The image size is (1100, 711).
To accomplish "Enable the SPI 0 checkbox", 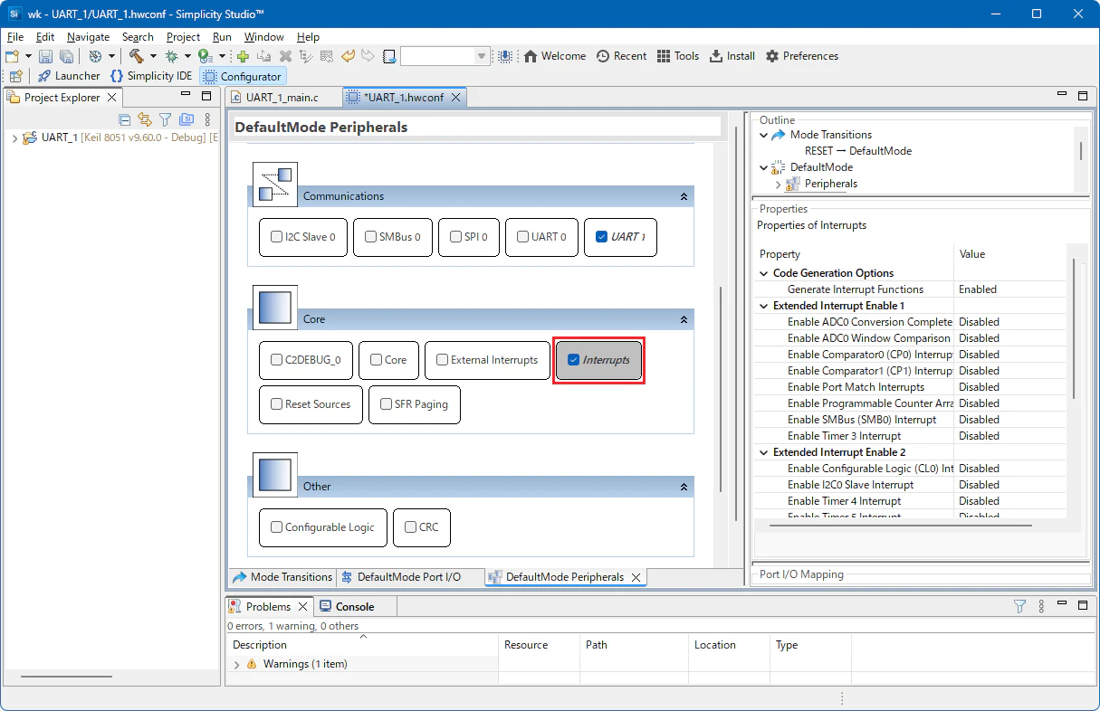I will point(455,237).
